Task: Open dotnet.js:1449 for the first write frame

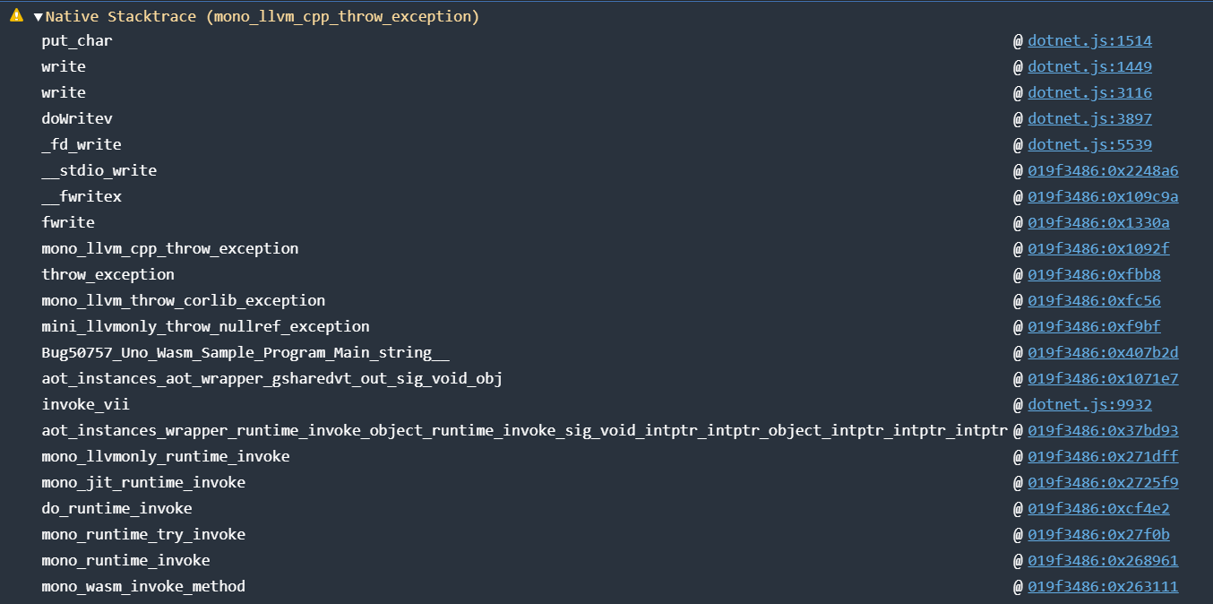Action: (x=1089, y=65)
